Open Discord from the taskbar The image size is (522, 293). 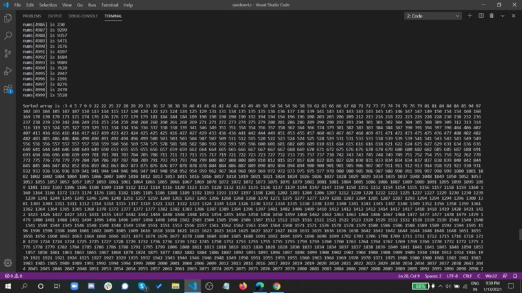[x=91, y=286]
